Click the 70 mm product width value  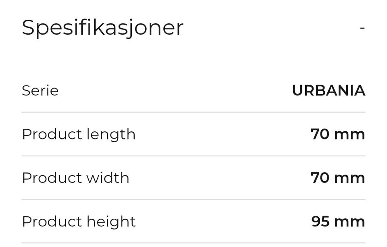(338, 178)
